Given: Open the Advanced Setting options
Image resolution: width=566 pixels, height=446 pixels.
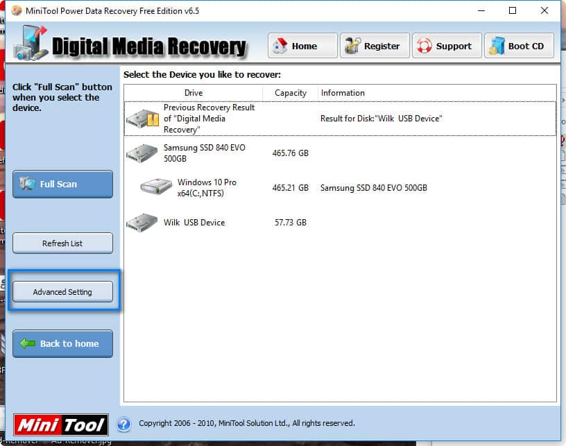Looking at the screenshot, I should point(62,292).
